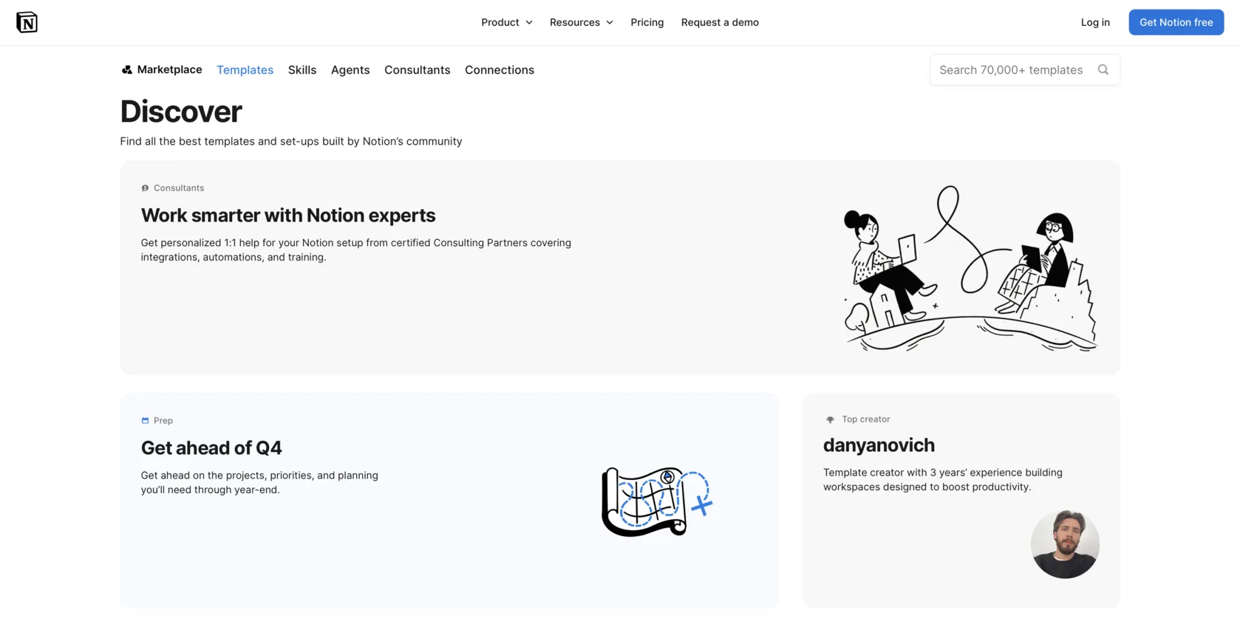Image resolution: width=1240 pixels, height=621 pixels.
Task: Open the Resources menu
Action: [x=582, y=22]
